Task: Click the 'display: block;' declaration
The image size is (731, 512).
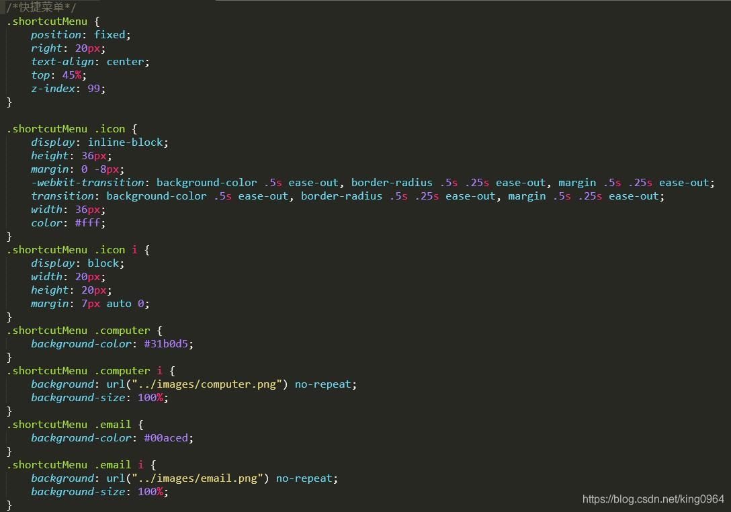Action: tap(78, 263)
